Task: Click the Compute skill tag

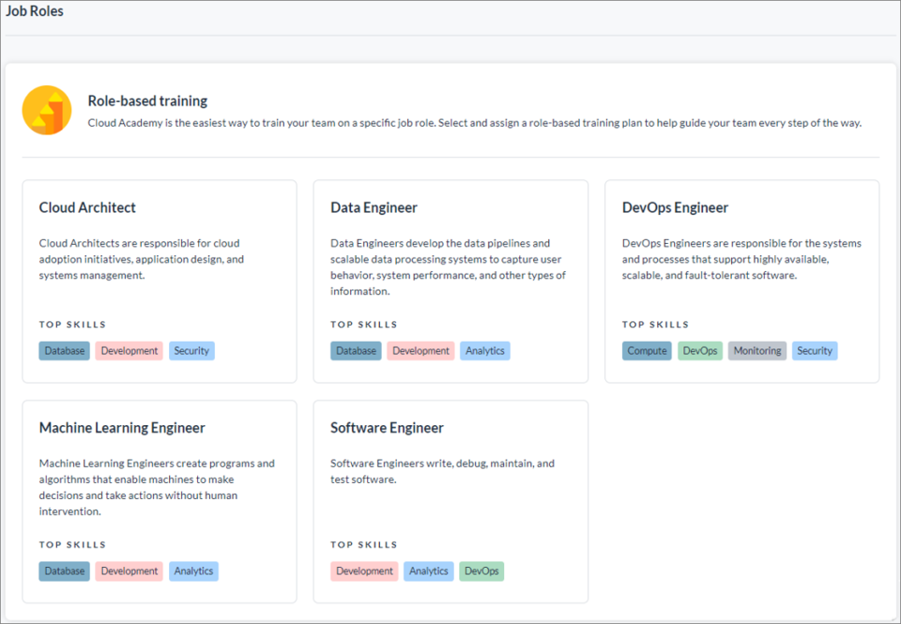Action: 647,351
